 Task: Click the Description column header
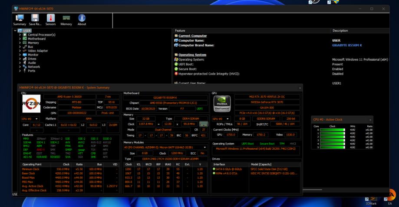pyautogui.click(x=340, y=30)
